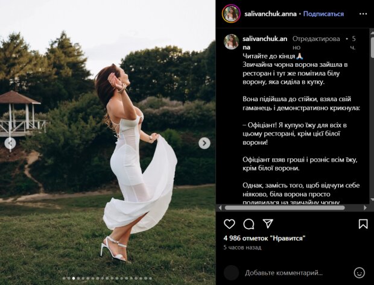Click the header profile avatar with story ring
Screen dimensions: 374x285
coord(231,13)
